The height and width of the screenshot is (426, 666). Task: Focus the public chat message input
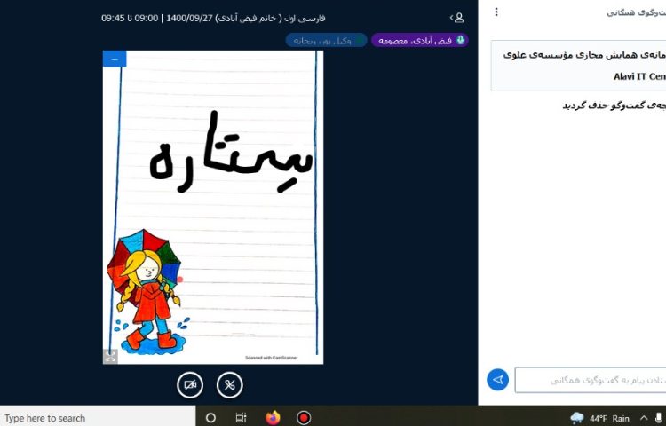pos(591,380)
